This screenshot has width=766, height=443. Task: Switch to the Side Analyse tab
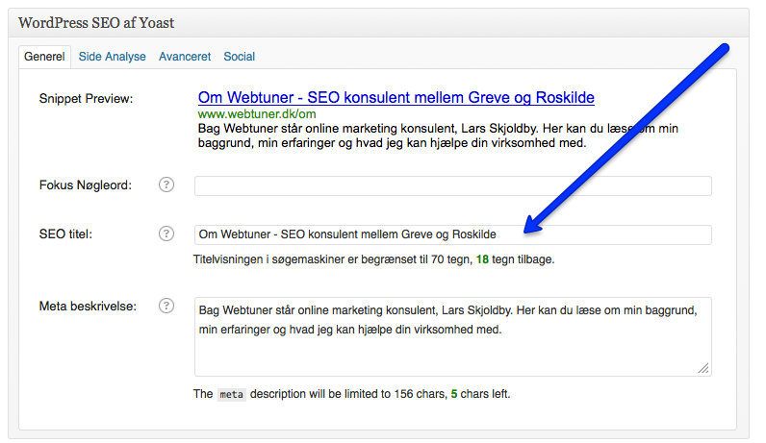point(113,57)
